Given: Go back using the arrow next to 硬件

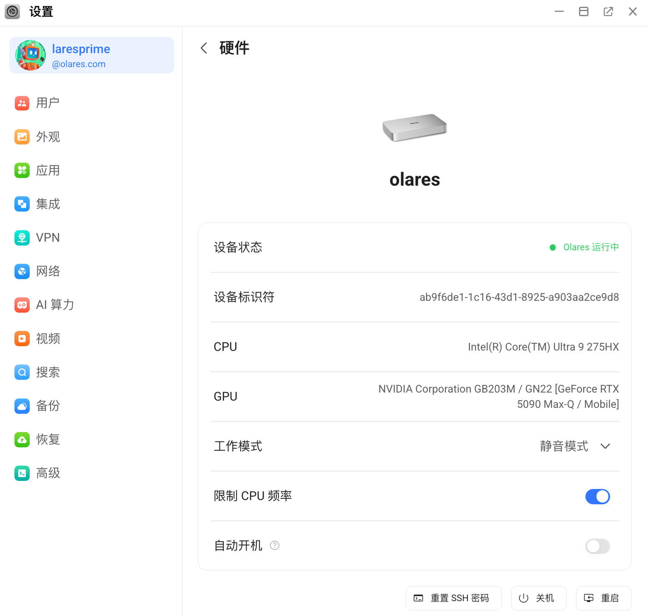Looking at the screenshot, I should tap(204, 48).
